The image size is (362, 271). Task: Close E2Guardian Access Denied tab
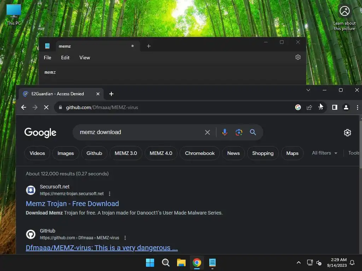pyautogui.click(x=98, y=94)
